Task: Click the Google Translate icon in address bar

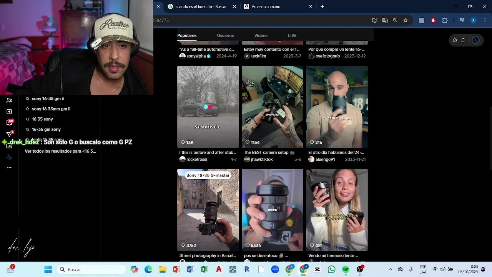Action: (x=385, y=20)
